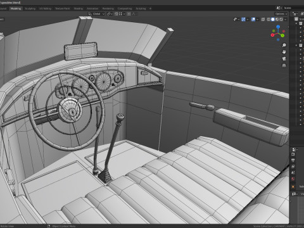Open the outliner editor type dropdown

pos(294,14)
